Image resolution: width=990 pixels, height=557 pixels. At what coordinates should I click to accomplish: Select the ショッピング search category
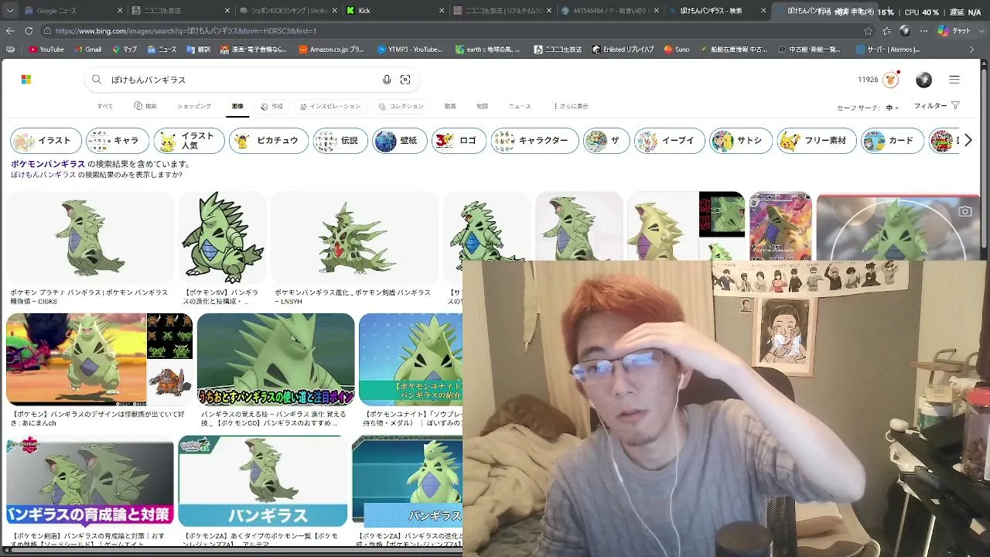194,106
